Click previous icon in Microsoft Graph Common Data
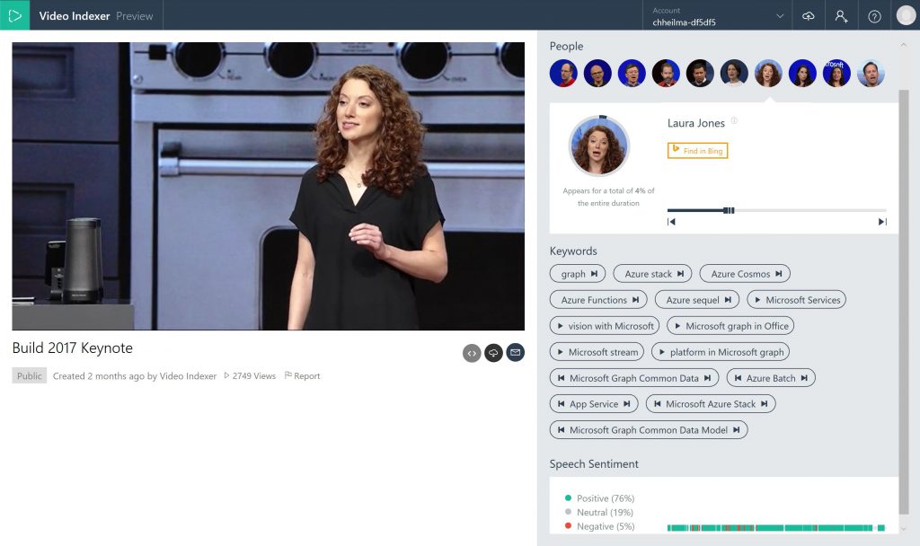Screen dimensions: 920x546 [x=561, y=378]
